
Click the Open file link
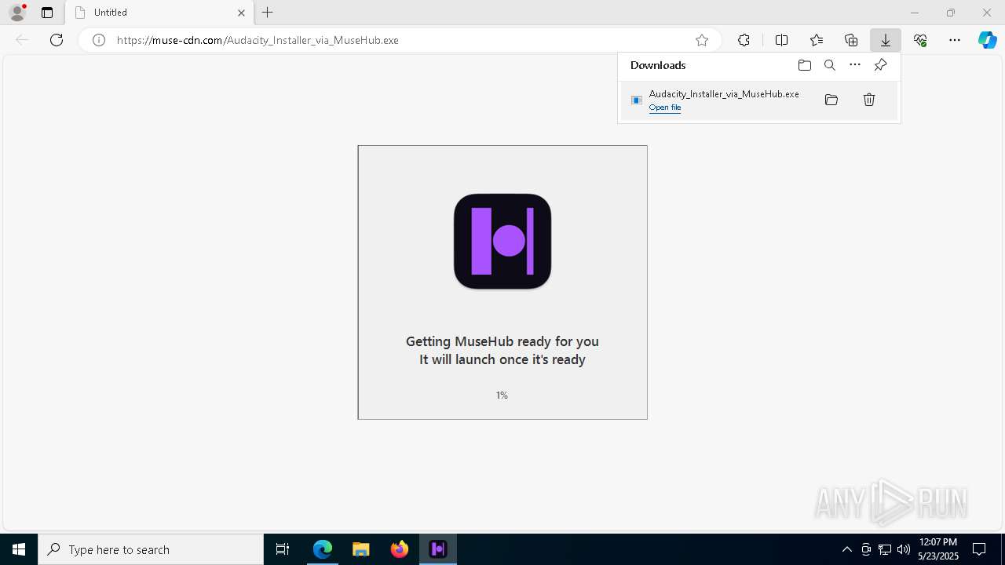[x=665, y=108]
